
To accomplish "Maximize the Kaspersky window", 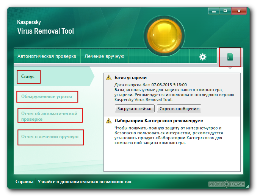I will coord(226,11).
